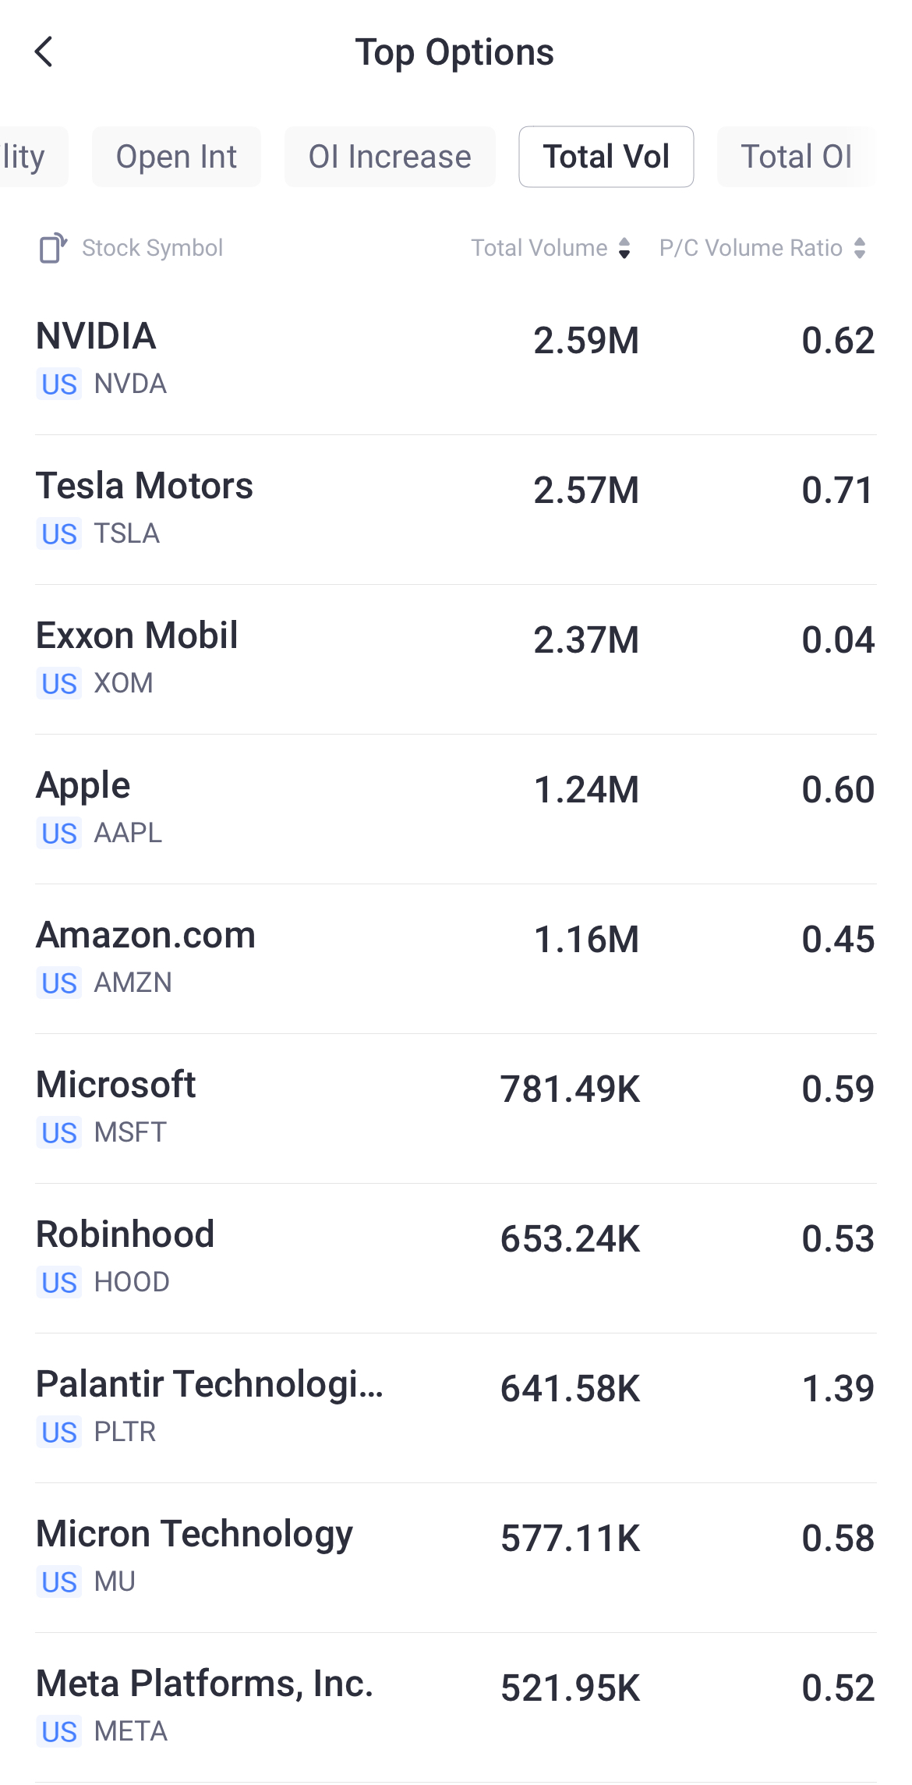Select Palantir Technologies PLTR row
This screenshot has height=1785, width=912.
pos(456,1408)
